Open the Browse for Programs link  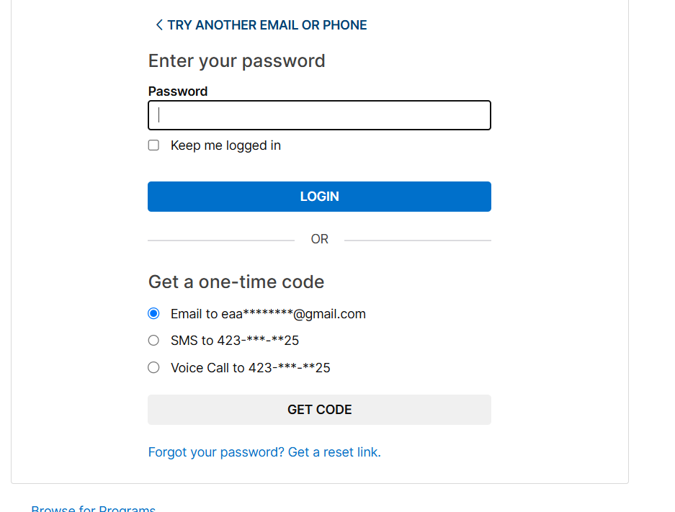(x=93, y=508)
